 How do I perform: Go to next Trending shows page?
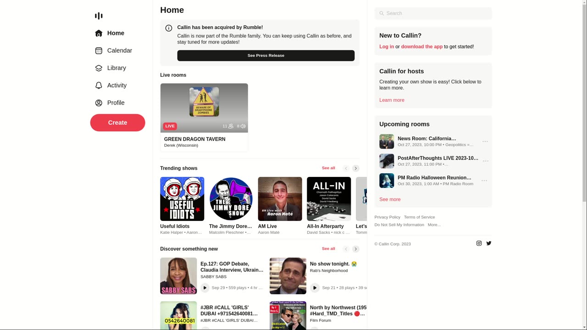pyautogui.click(x=356, y=168)
